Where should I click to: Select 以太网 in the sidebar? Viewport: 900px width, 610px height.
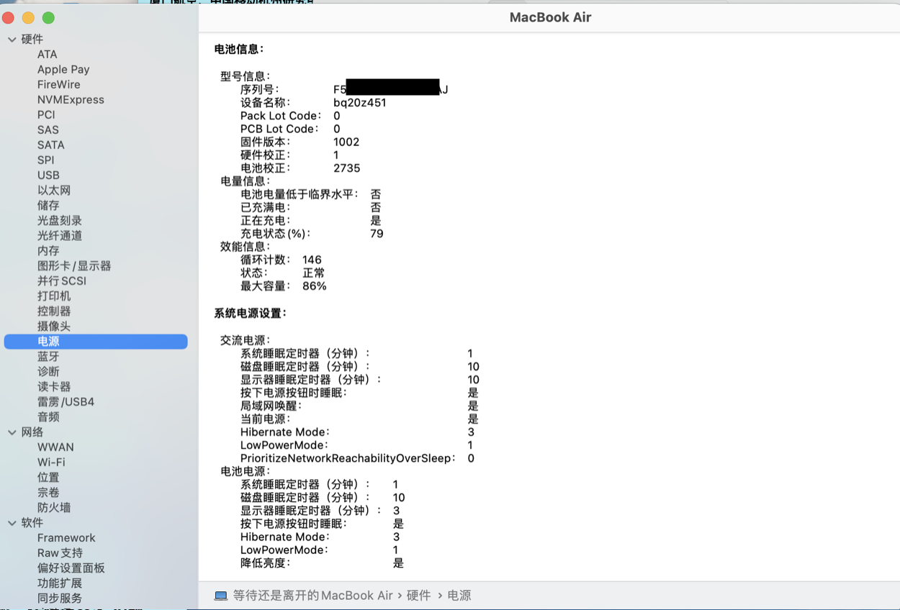point(54,191)
